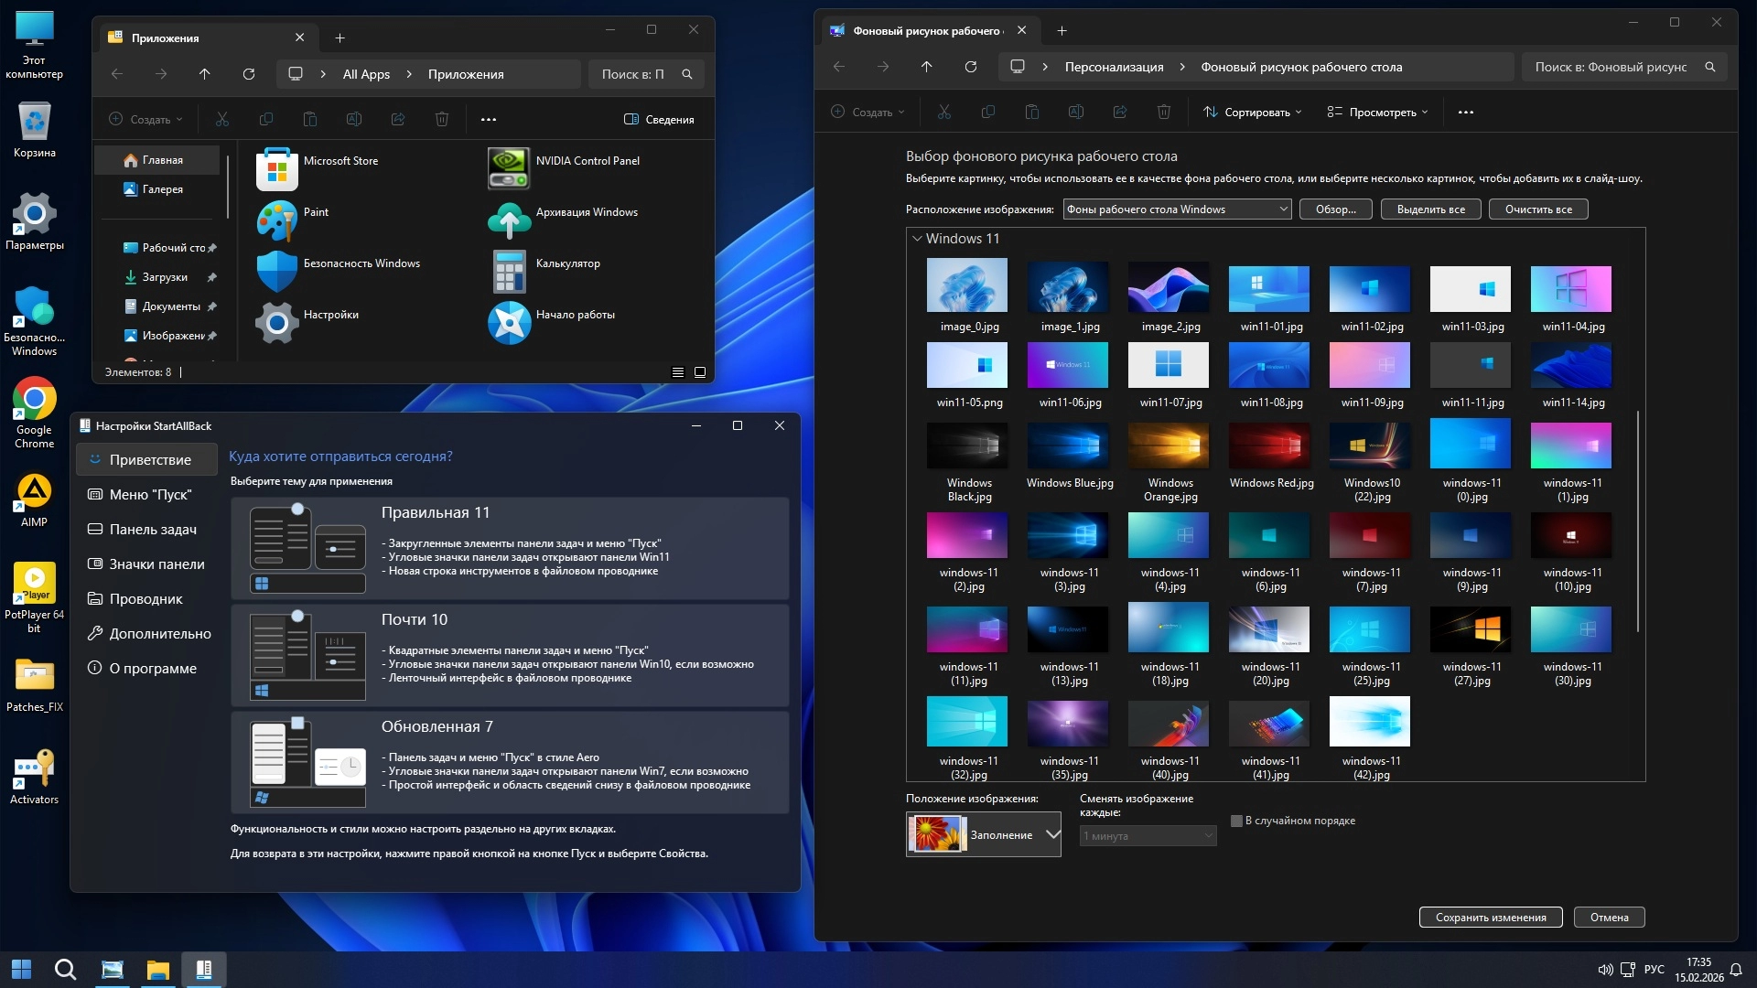Screen dimensions: 1757x988
Task: Collapse the Windows 11 group
Action: [917, 239]
